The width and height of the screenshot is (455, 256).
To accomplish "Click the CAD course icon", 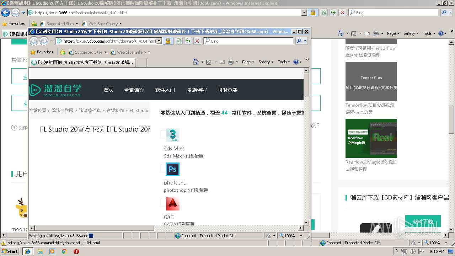I will [173, 204].
